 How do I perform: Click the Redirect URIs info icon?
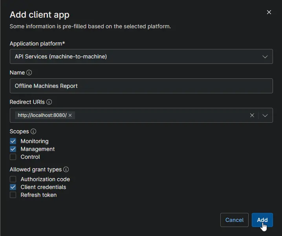49,102
